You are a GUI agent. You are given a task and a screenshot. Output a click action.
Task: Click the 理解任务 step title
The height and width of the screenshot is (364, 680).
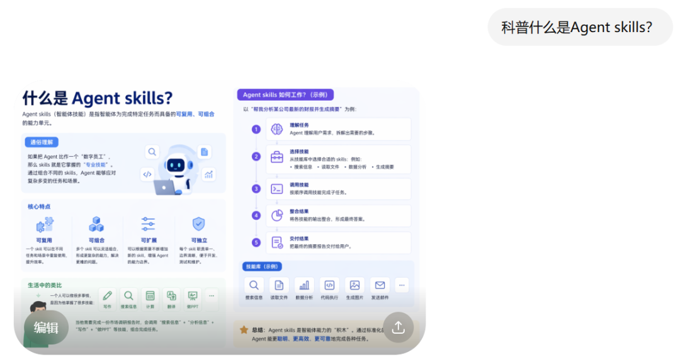pos(299,125)
